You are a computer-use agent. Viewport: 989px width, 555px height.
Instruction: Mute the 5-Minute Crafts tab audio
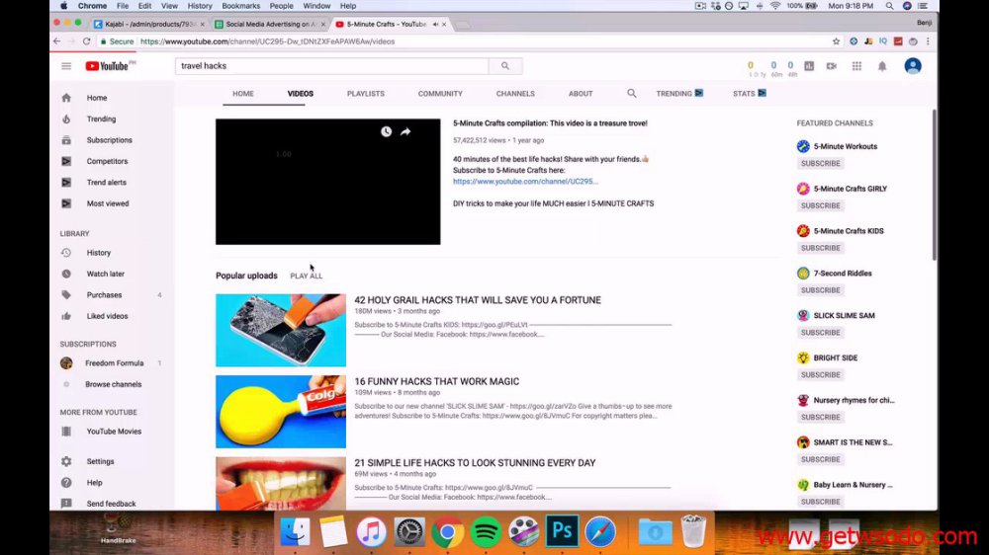[435, 24]
